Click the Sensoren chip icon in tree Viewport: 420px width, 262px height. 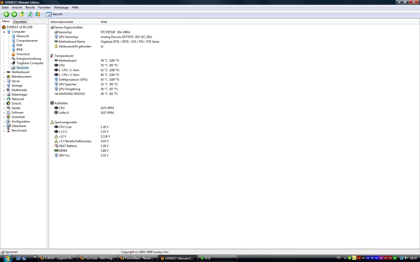[13, 68]
